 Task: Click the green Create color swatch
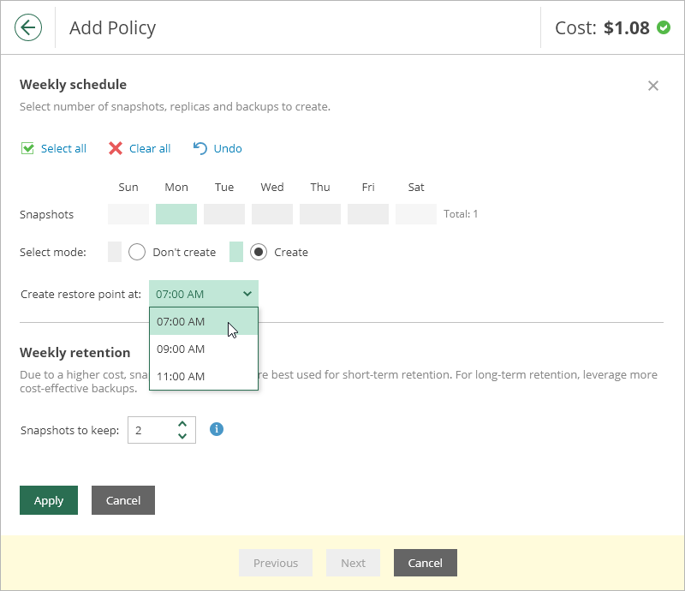[x=236, y=252]
